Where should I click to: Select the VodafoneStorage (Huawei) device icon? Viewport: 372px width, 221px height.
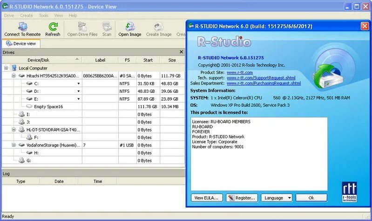pos(21,145)
